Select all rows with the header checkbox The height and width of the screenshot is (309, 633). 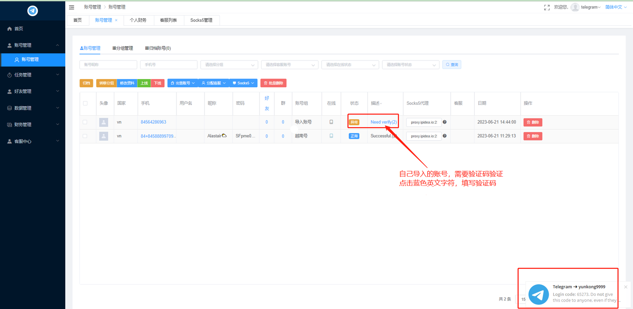coord(85,103)
